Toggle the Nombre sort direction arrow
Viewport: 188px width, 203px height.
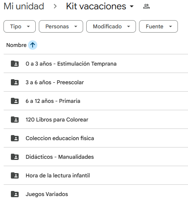33,45
